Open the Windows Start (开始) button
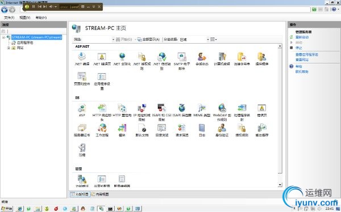Viewport: 341px width, 212px height. [7, 209]
